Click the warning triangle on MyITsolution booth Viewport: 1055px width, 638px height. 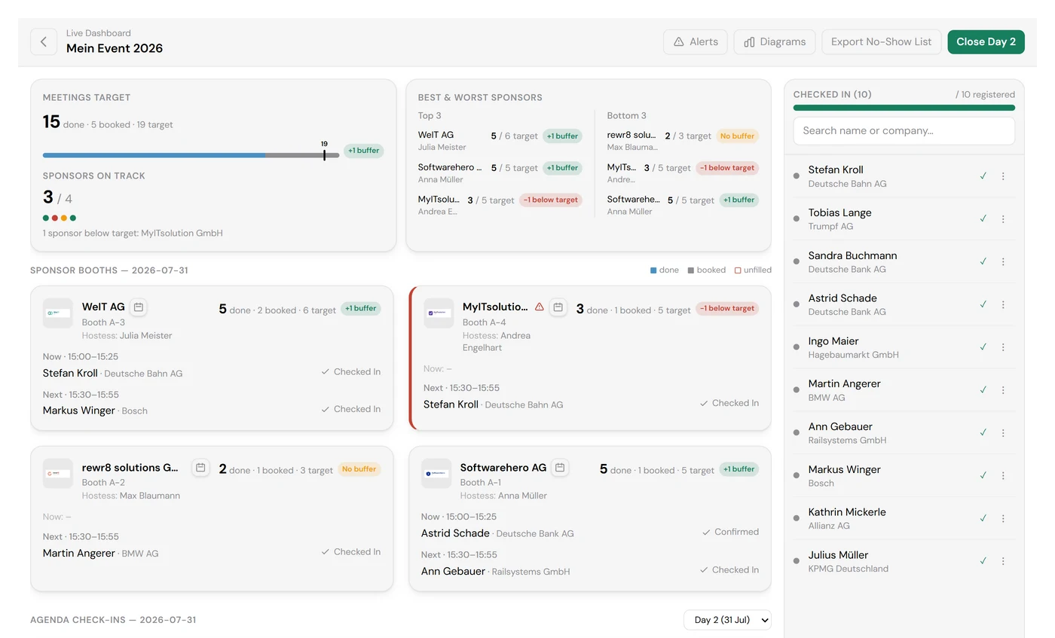[539, 307]
